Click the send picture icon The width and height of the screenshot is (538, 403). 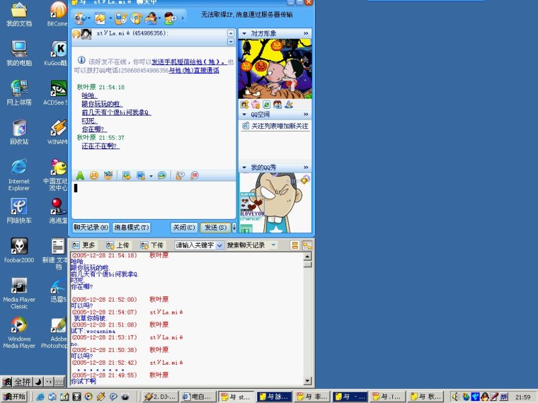[x=126, y=175]
